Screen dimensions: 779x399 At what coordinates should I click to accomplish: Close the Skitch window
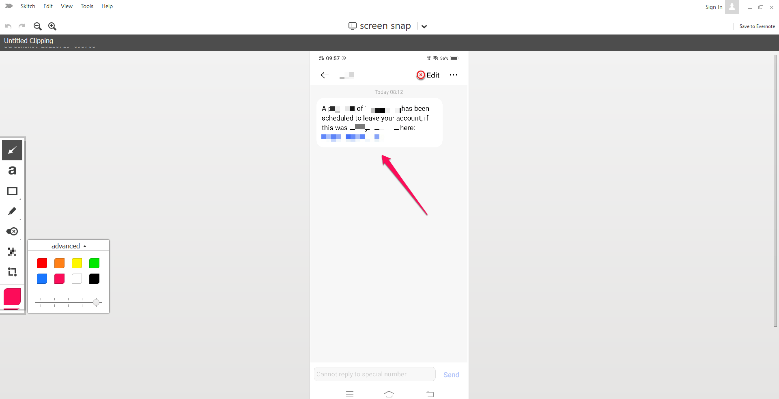[x=772, y=7]
